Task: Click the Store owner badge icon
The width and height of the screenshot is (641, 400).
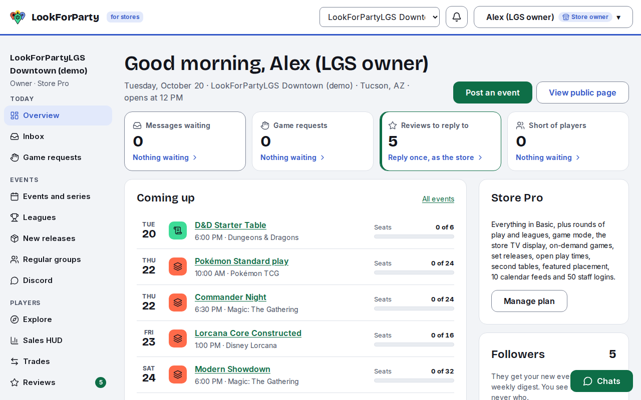Action: (x=566, y=17)
